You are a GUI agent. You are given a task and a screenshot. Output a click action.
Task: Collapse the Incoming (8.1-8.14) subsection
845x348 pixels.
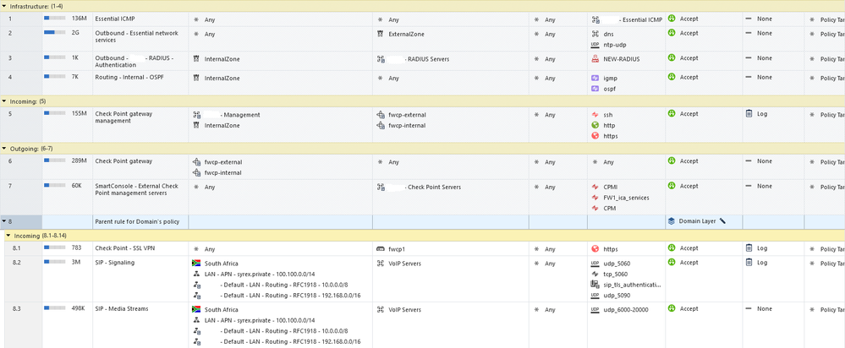[x=8, y=236]
